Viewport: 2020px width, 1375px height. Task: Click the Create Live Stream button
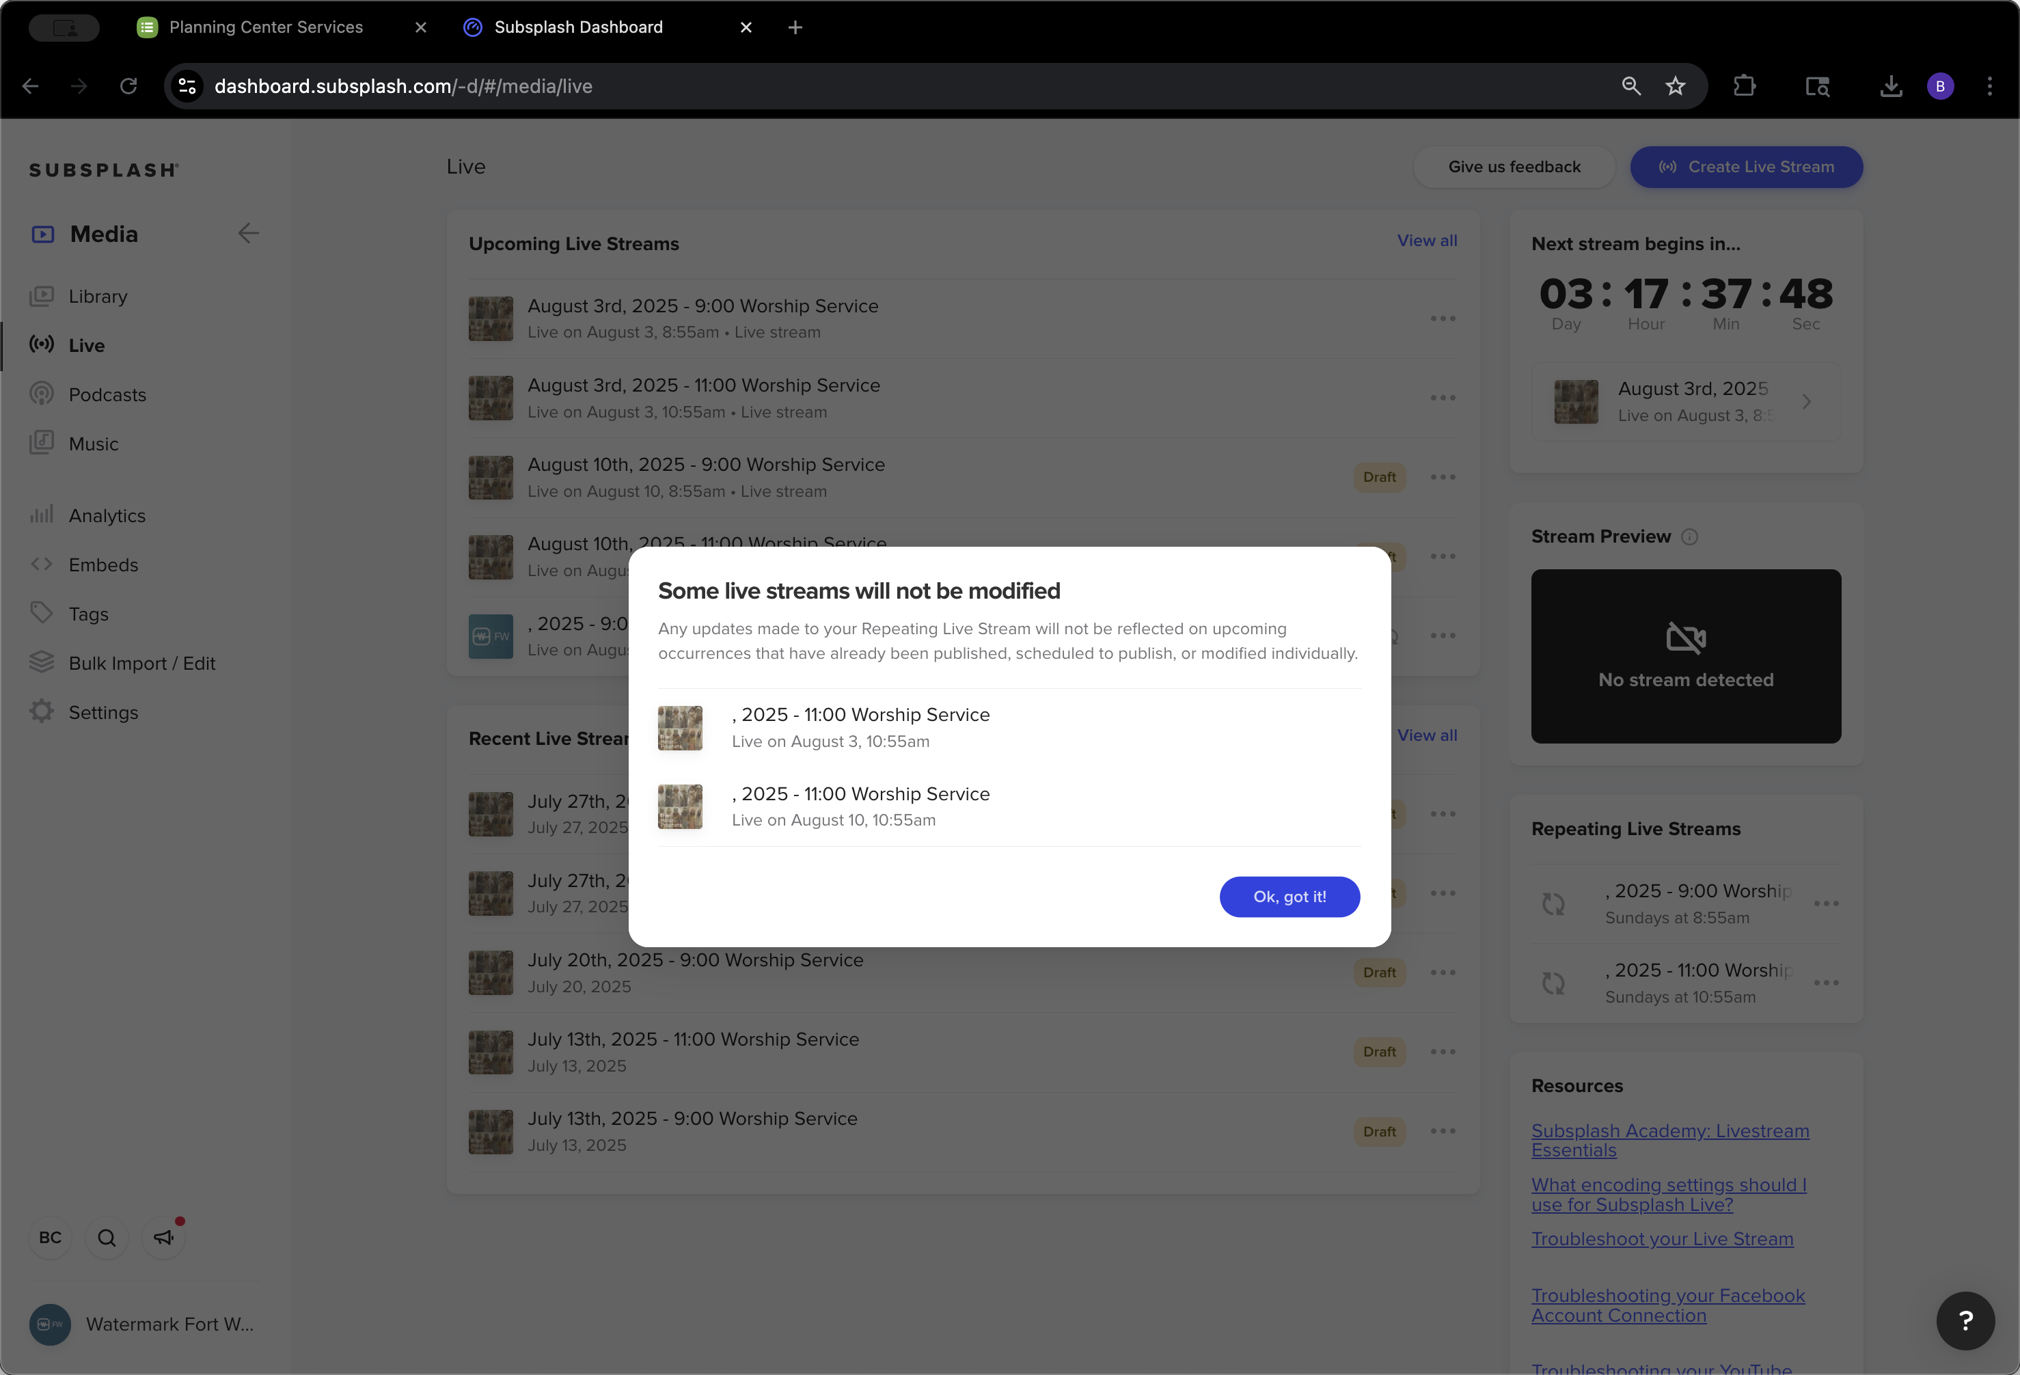pyautogui.click(x=1746, y=167)
